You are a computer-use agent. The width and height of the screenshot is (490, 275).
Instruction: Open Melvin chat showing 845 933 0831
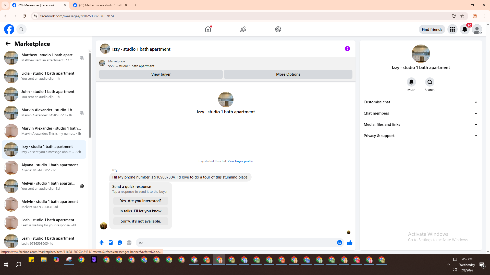[x=44, y=204]
